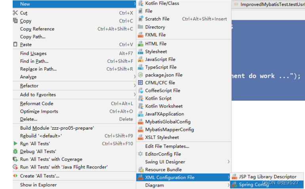
Task: Open the ImprovedMybatisTest.testUsr tab
Action: click(x=269, y=4)
